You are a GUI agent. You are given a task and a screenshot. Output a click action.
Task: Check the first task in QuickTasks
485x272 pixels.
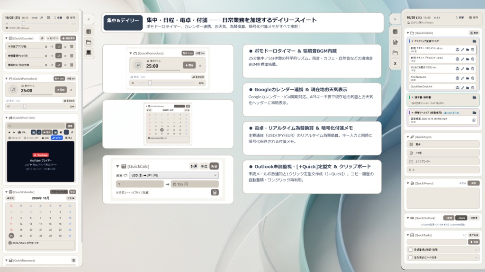(411, 249)
